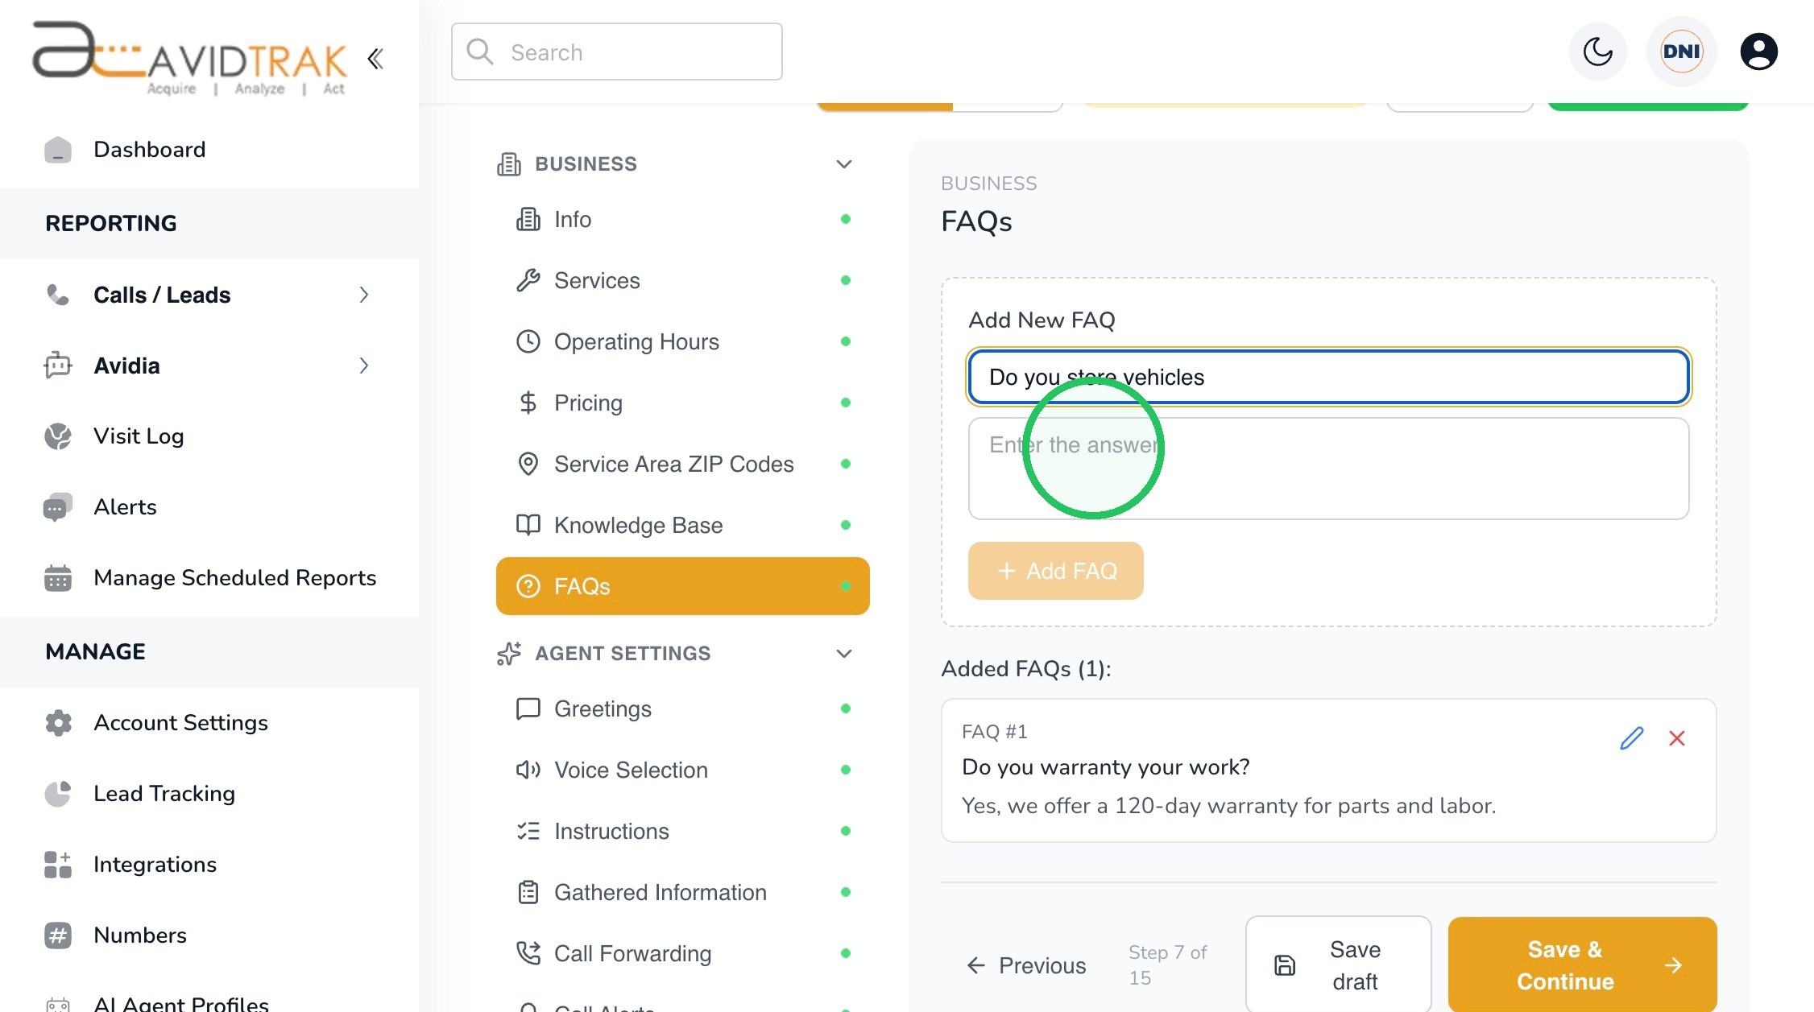This screenshot has width=1814, height=1012.
Task: Click the FAQ question input field
Action: coord(1328,377)
